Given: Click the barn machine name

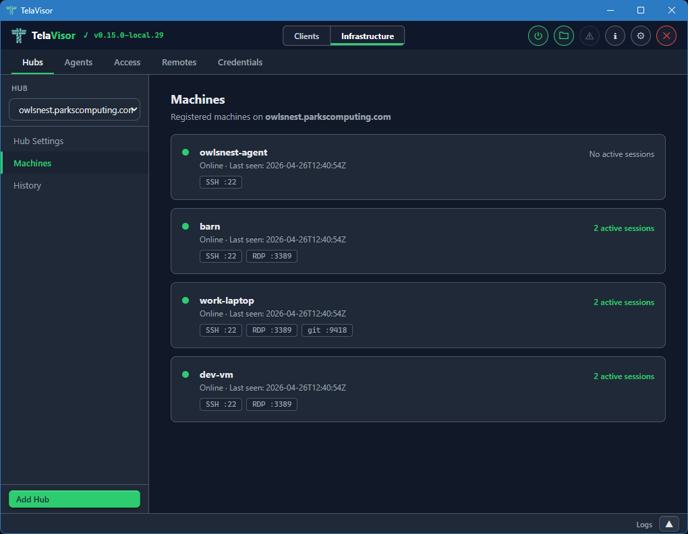Looking at the screenshot, I should click(x=210, y=226).
